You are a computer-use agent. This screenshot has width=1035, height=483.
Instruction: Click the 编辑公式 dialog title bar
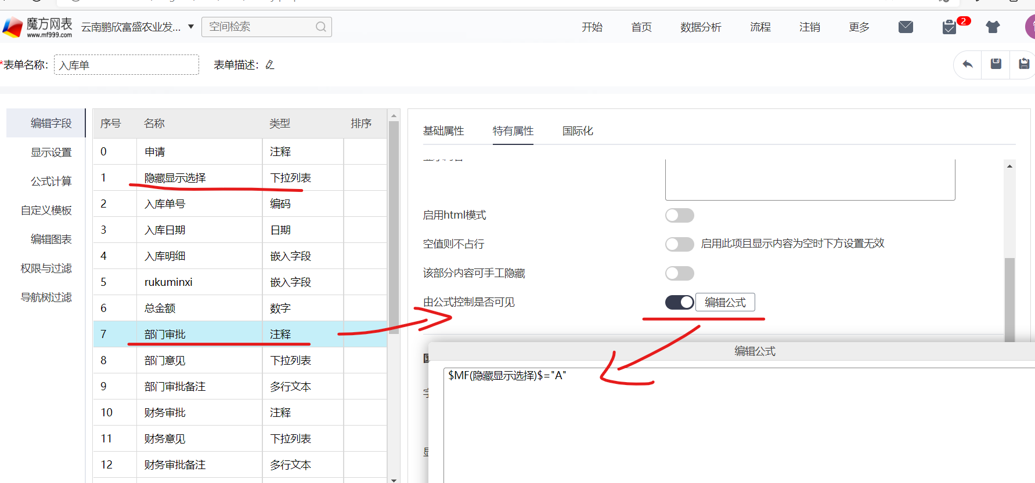click(x=732, y=351)
